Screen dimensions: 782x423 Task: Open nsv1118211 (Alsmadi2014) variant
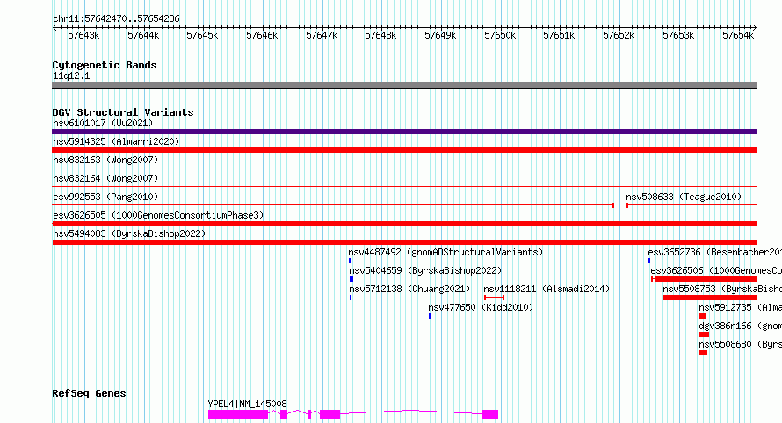click(x=547, y=289)
